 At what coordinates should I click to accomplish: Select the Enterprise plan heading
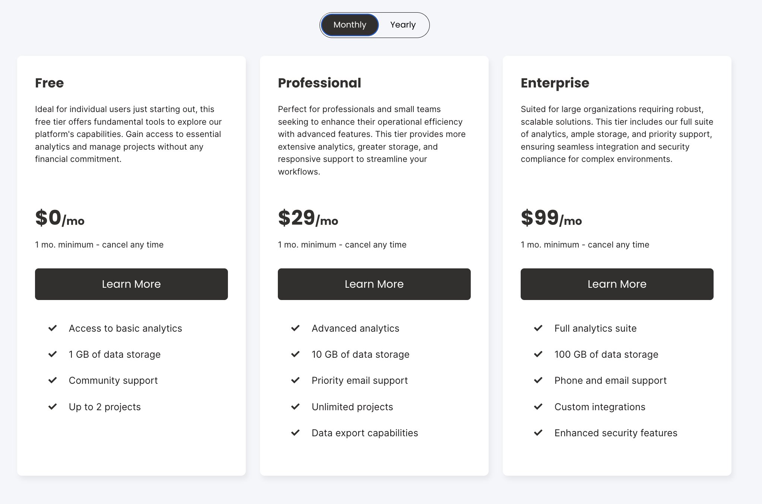pyautogui.click(x=555, y=83)
